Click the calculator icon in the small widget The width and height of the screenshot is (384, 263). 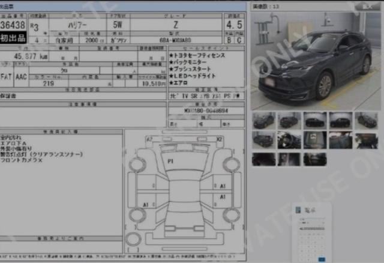(298, 210)
